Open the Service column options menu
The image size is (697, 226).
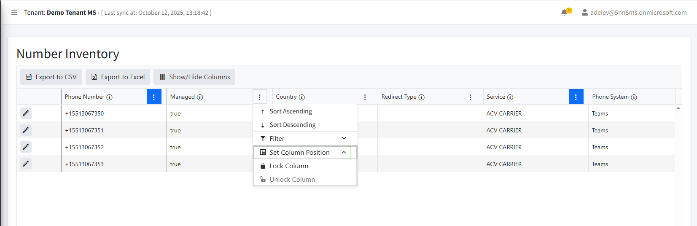[576, 97]
